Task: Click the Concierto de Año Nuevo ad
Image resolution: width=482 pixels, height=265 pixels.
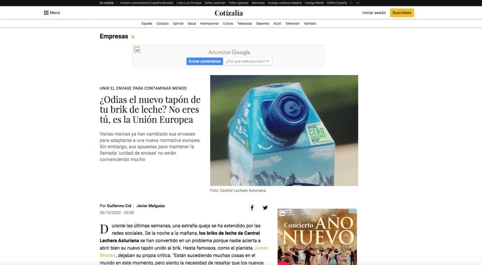Action: pos(317,237)
